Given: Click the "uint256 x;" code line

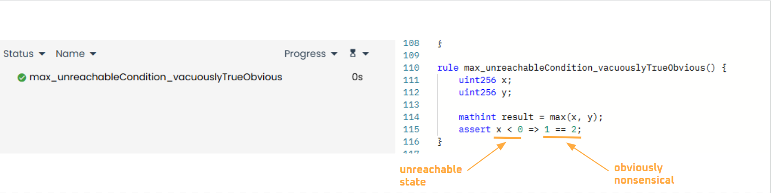Looking at the screenshot, I should (x=485, y=80).
